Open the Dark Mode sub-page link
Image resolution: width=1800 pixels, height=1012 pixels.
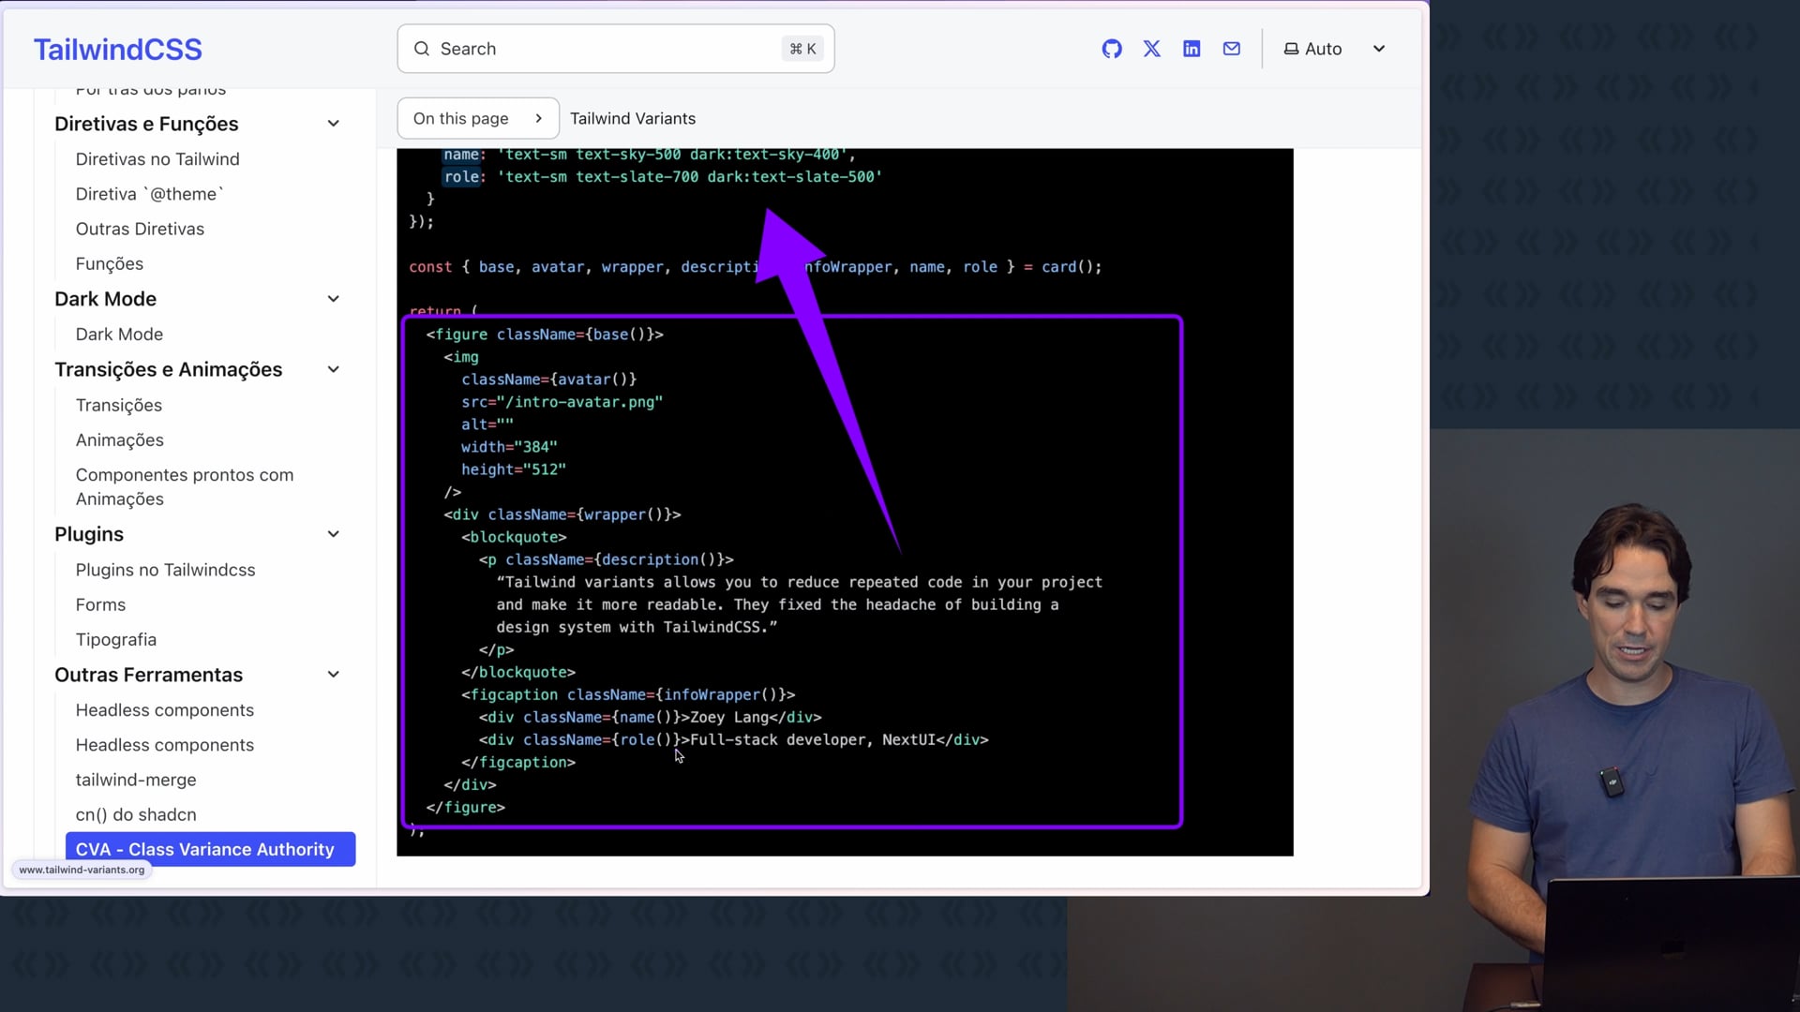pyautogui.click(x=119, y=335)
